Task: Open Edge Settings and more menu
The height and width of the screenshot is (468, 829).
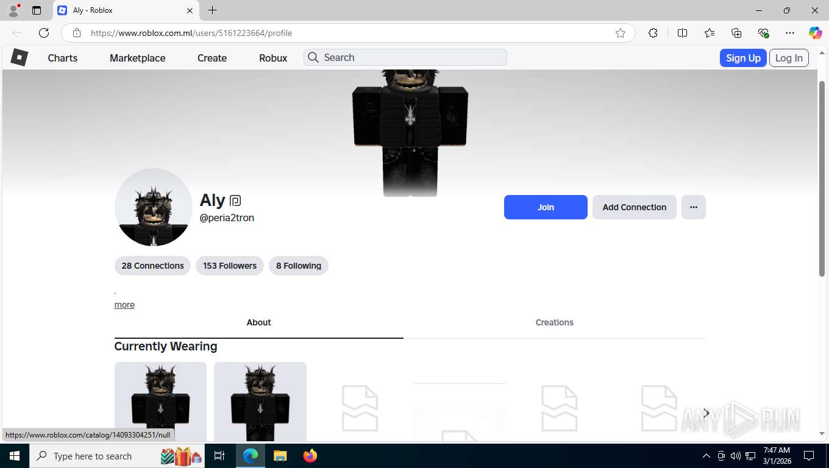Action: (790, 33)
